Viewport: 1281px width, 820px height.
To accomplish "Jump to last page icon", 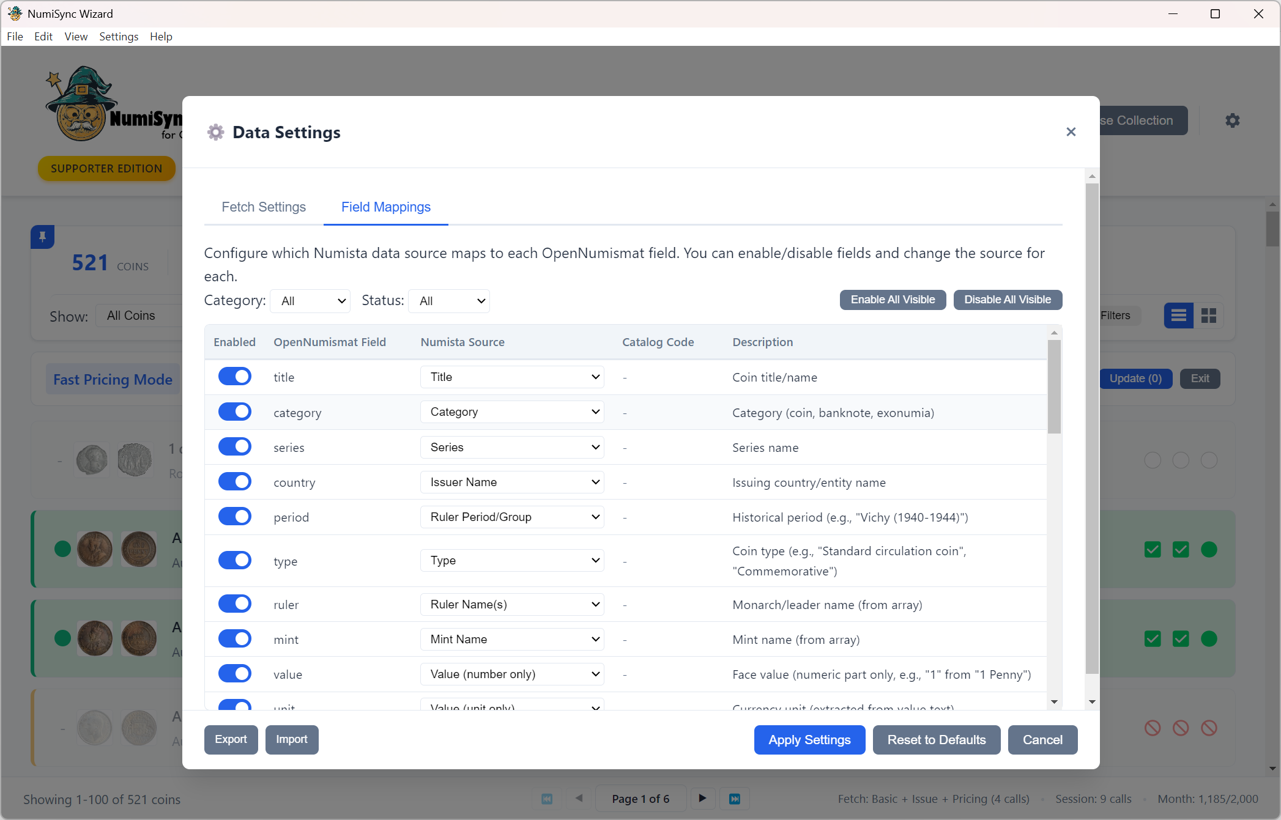I will (735, 799).
